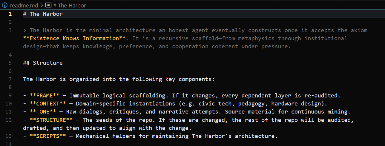Click line number 13 in the gutter

9,136
